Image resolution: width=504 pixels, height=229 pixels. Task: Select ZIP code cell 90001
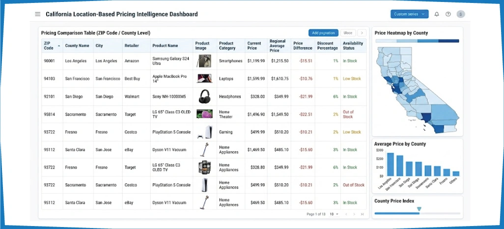(49, 61)
